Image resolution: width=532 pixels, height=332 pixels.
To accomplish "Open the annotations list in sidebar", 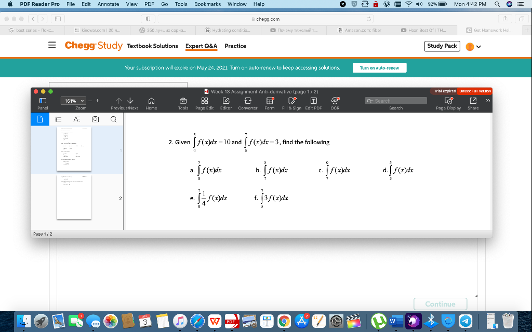I will (76, 119).
